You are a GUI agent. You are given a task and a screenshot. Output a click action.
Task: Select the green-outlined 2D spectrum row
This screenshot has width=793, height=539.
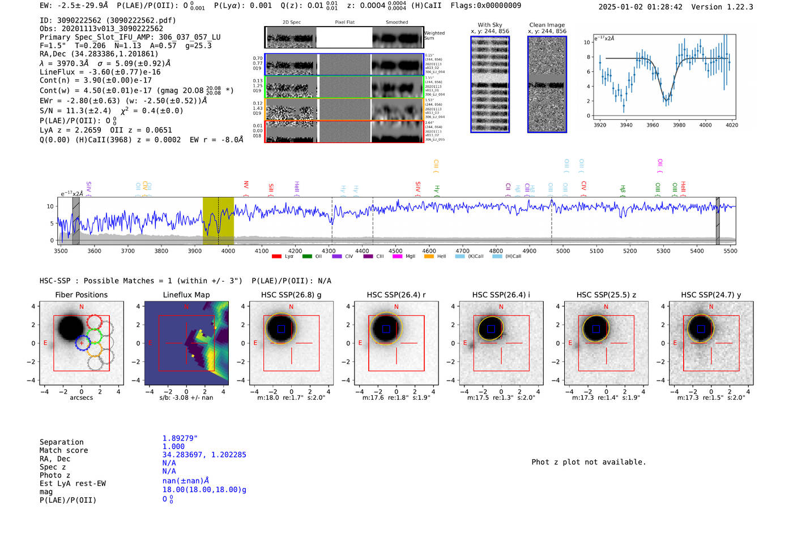tap(344, 87)
